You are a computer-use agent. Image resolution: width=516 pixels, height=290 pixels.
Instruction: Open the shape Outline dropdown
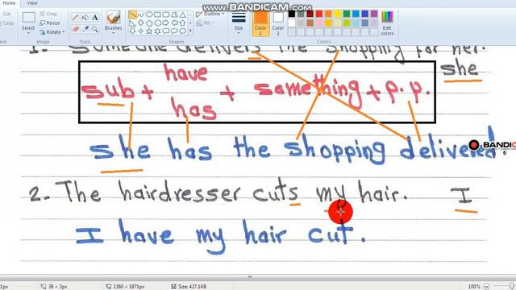tap(210, 14)
